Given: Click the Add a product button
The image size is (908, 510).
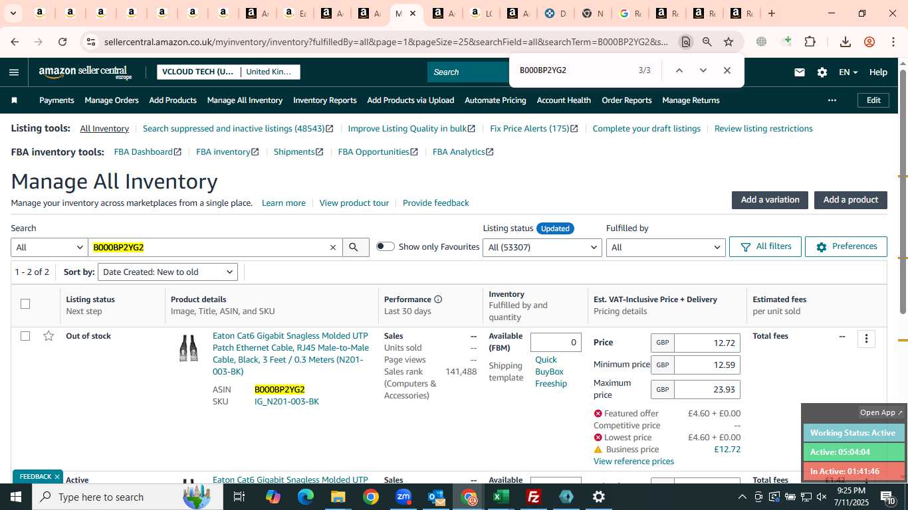Looking at the screenshot, I should 851,200.
